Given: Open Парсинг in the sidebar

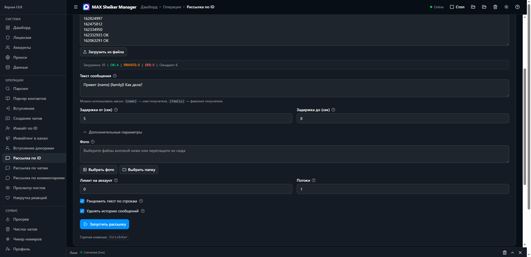Looking at the screenshot, I should [x=34, y=89].
